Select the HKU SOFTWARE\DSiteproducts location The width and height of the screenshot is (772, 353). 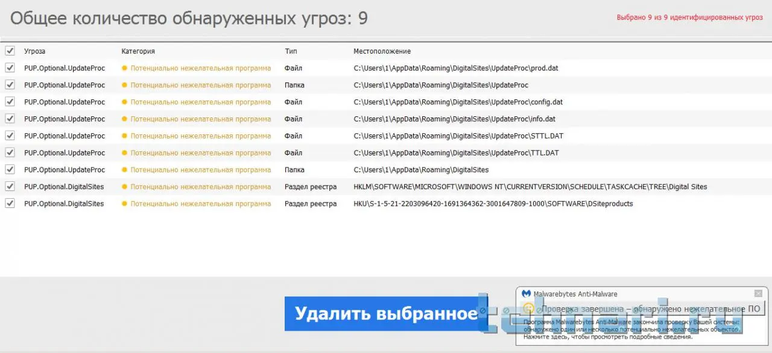click(493, 204)
